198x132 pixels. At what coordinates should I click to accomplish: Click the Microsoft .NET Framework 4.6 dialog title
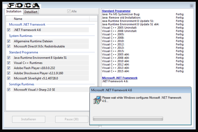pos(112,90)
